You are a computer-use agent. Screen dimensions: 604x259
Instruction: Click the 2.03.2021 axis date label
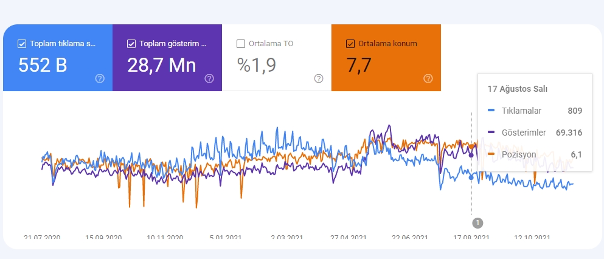click(286, 237)
